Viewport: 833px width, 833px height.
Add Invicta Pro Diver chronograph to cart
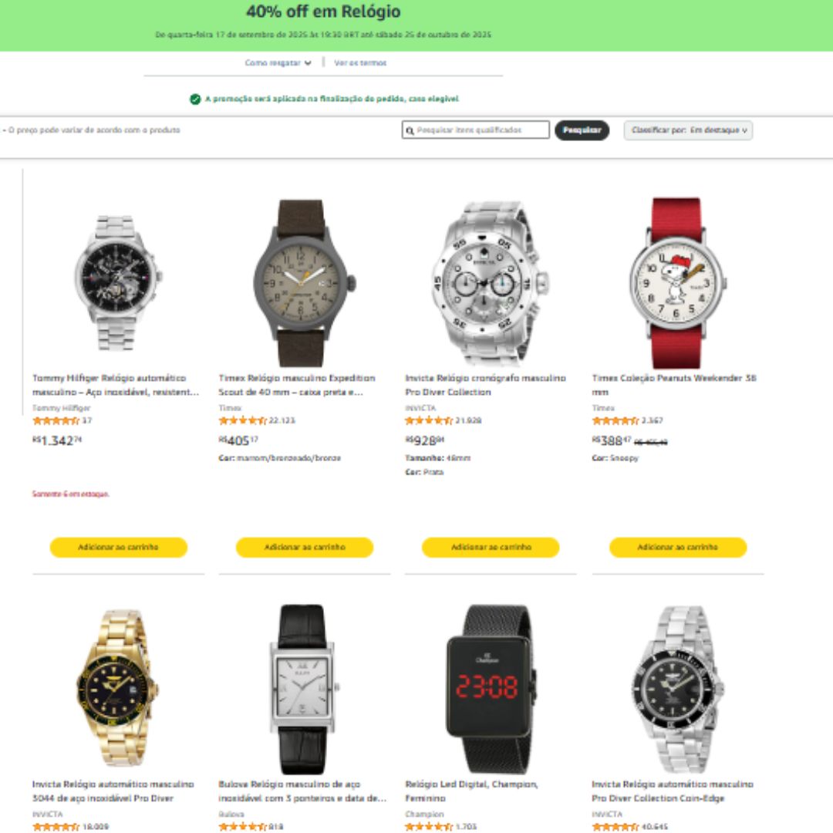tap(491, 547)
